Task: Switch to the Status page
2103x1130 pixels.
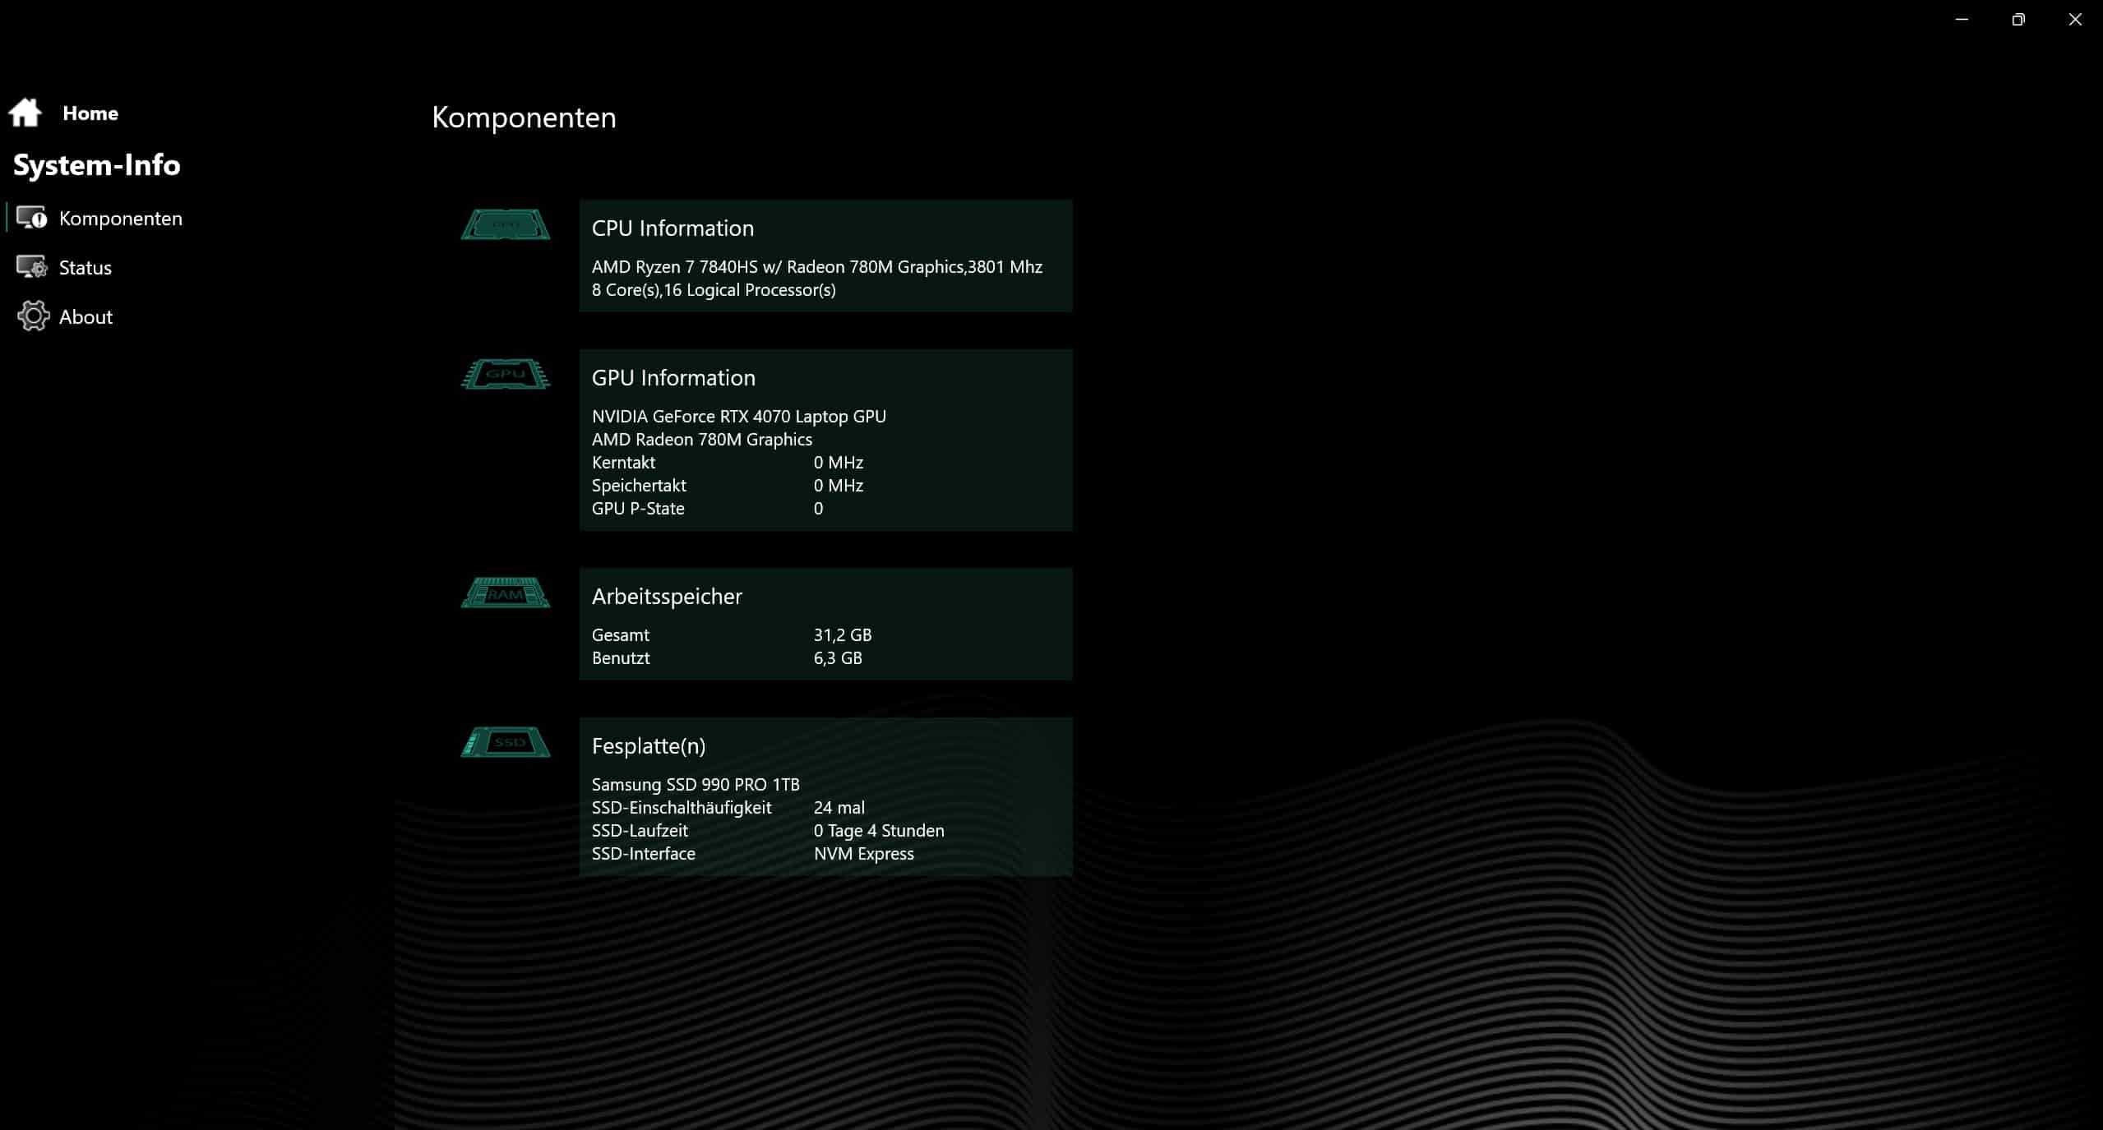Action: point(86,268)
